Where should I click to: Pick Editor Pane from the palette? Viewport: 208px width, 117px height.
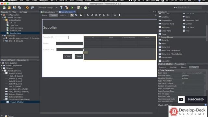[165, 31]
